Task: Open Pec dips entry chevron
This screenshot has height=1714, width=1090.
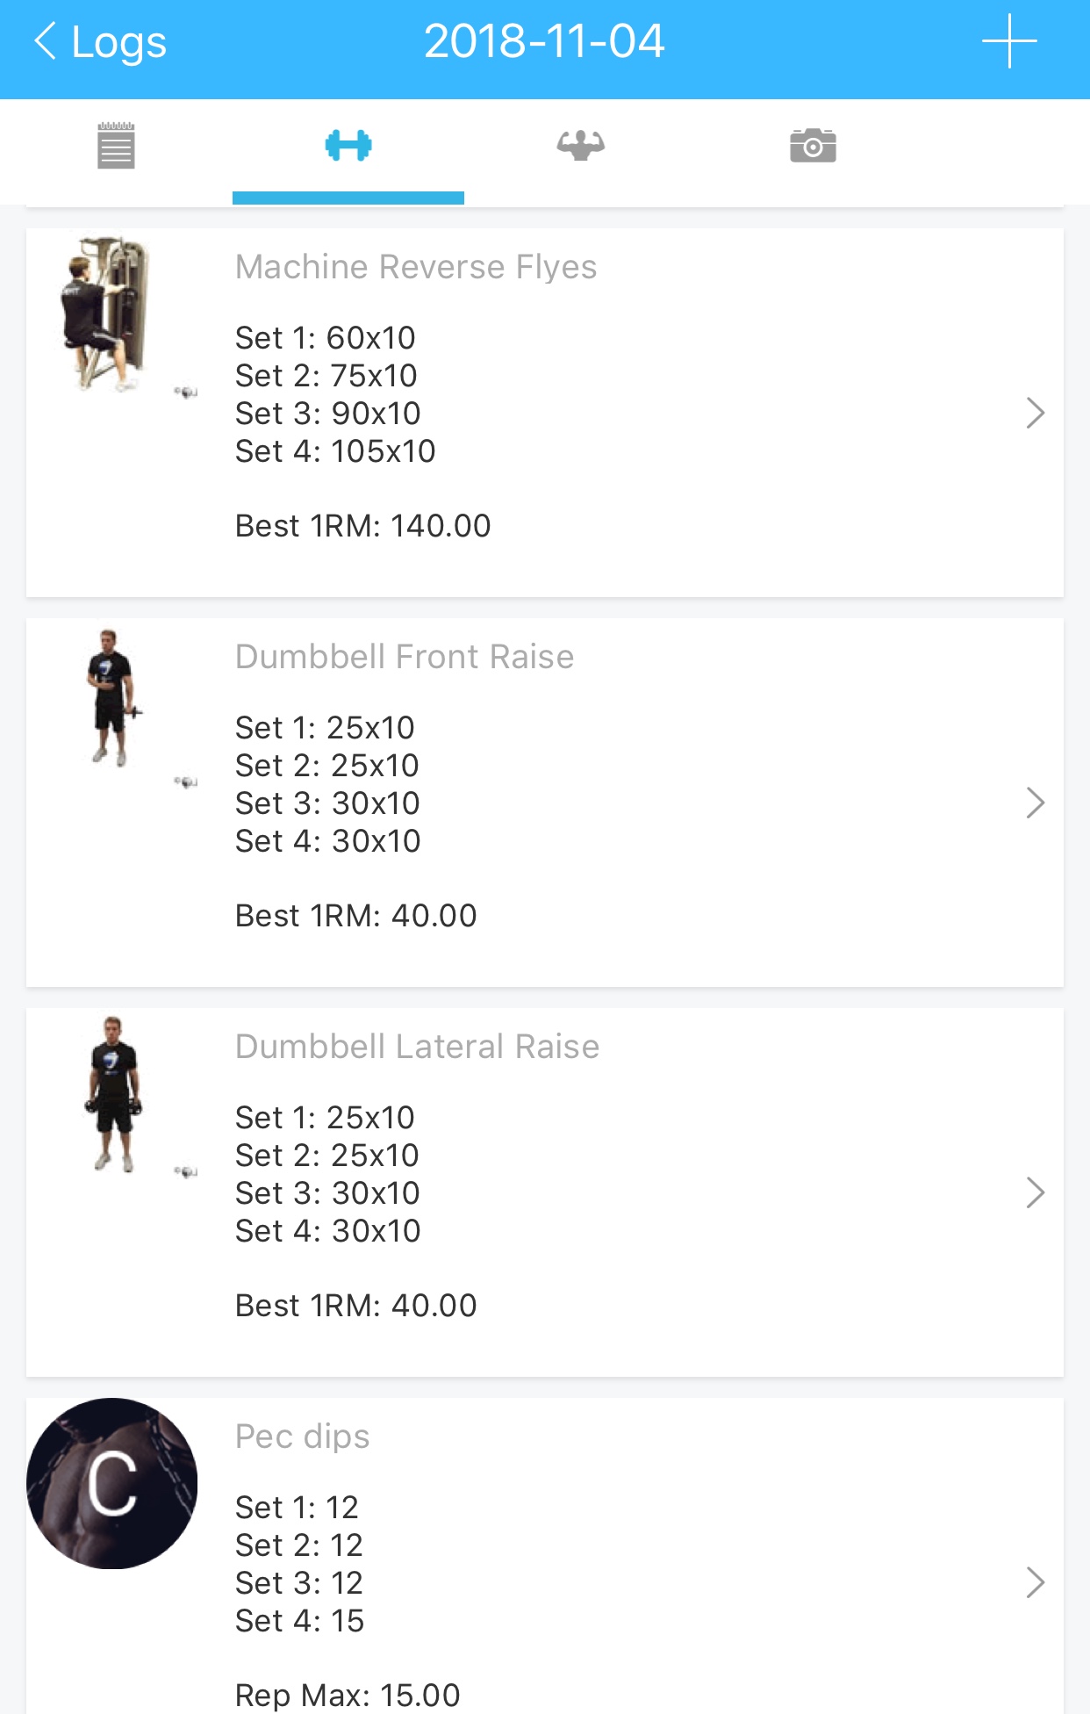Action: [x=1036, y=1582]
